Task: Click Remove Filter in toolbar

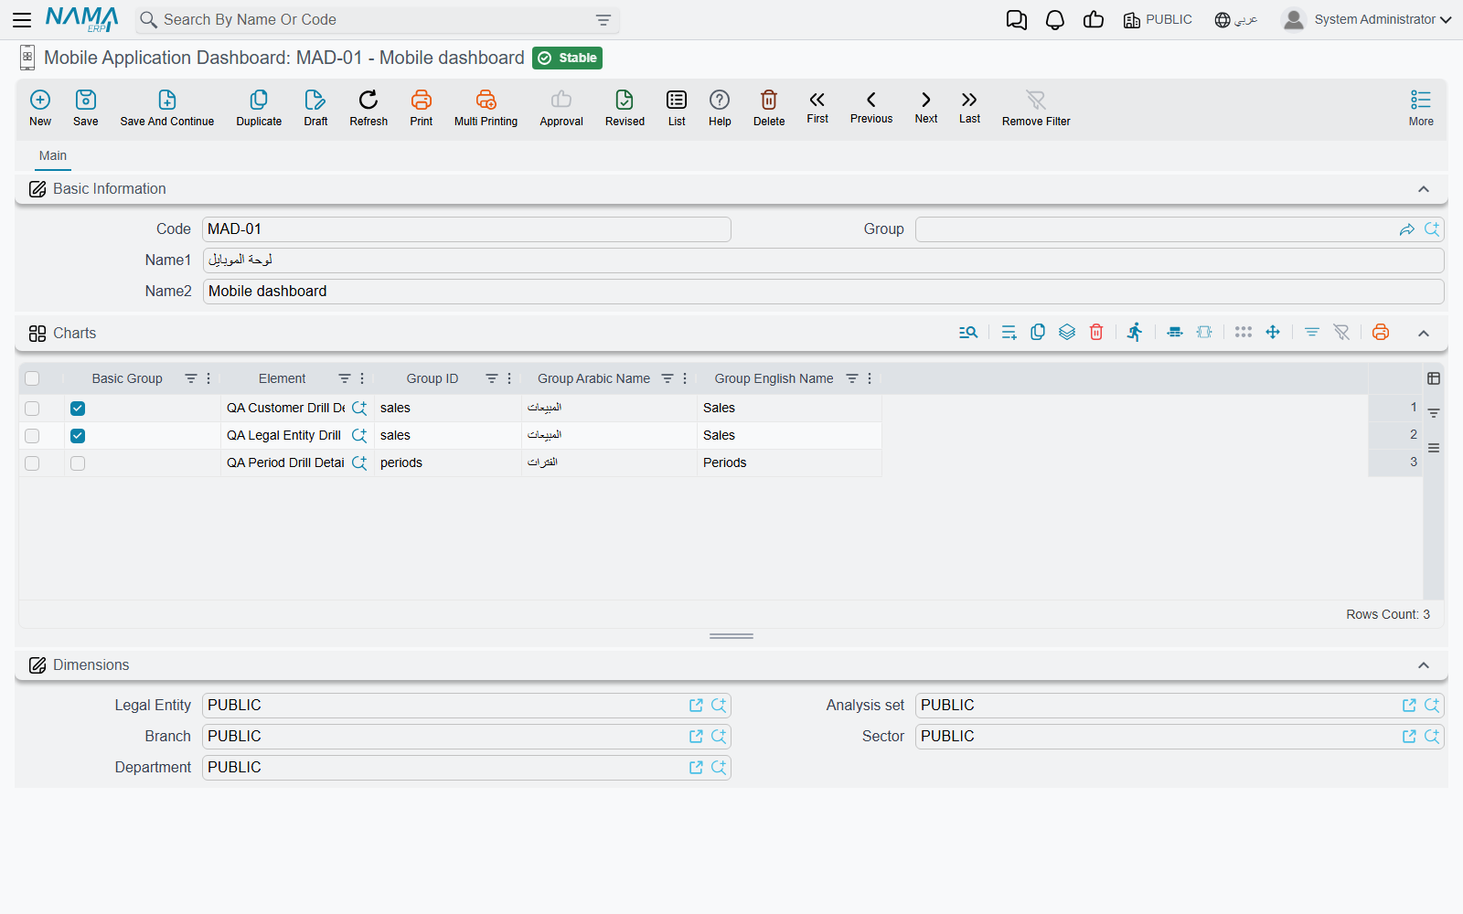Action: pyautogui.click(x=1036, y=108)
